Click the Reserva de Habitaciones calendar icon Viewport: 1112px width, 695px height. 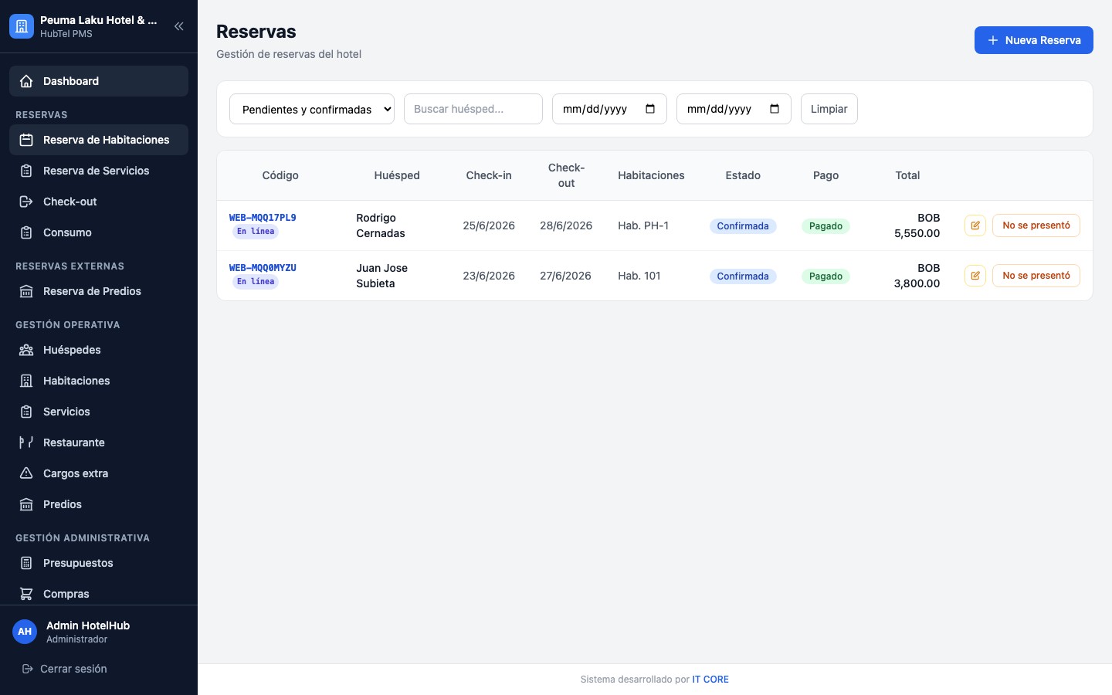click(26, 140)
